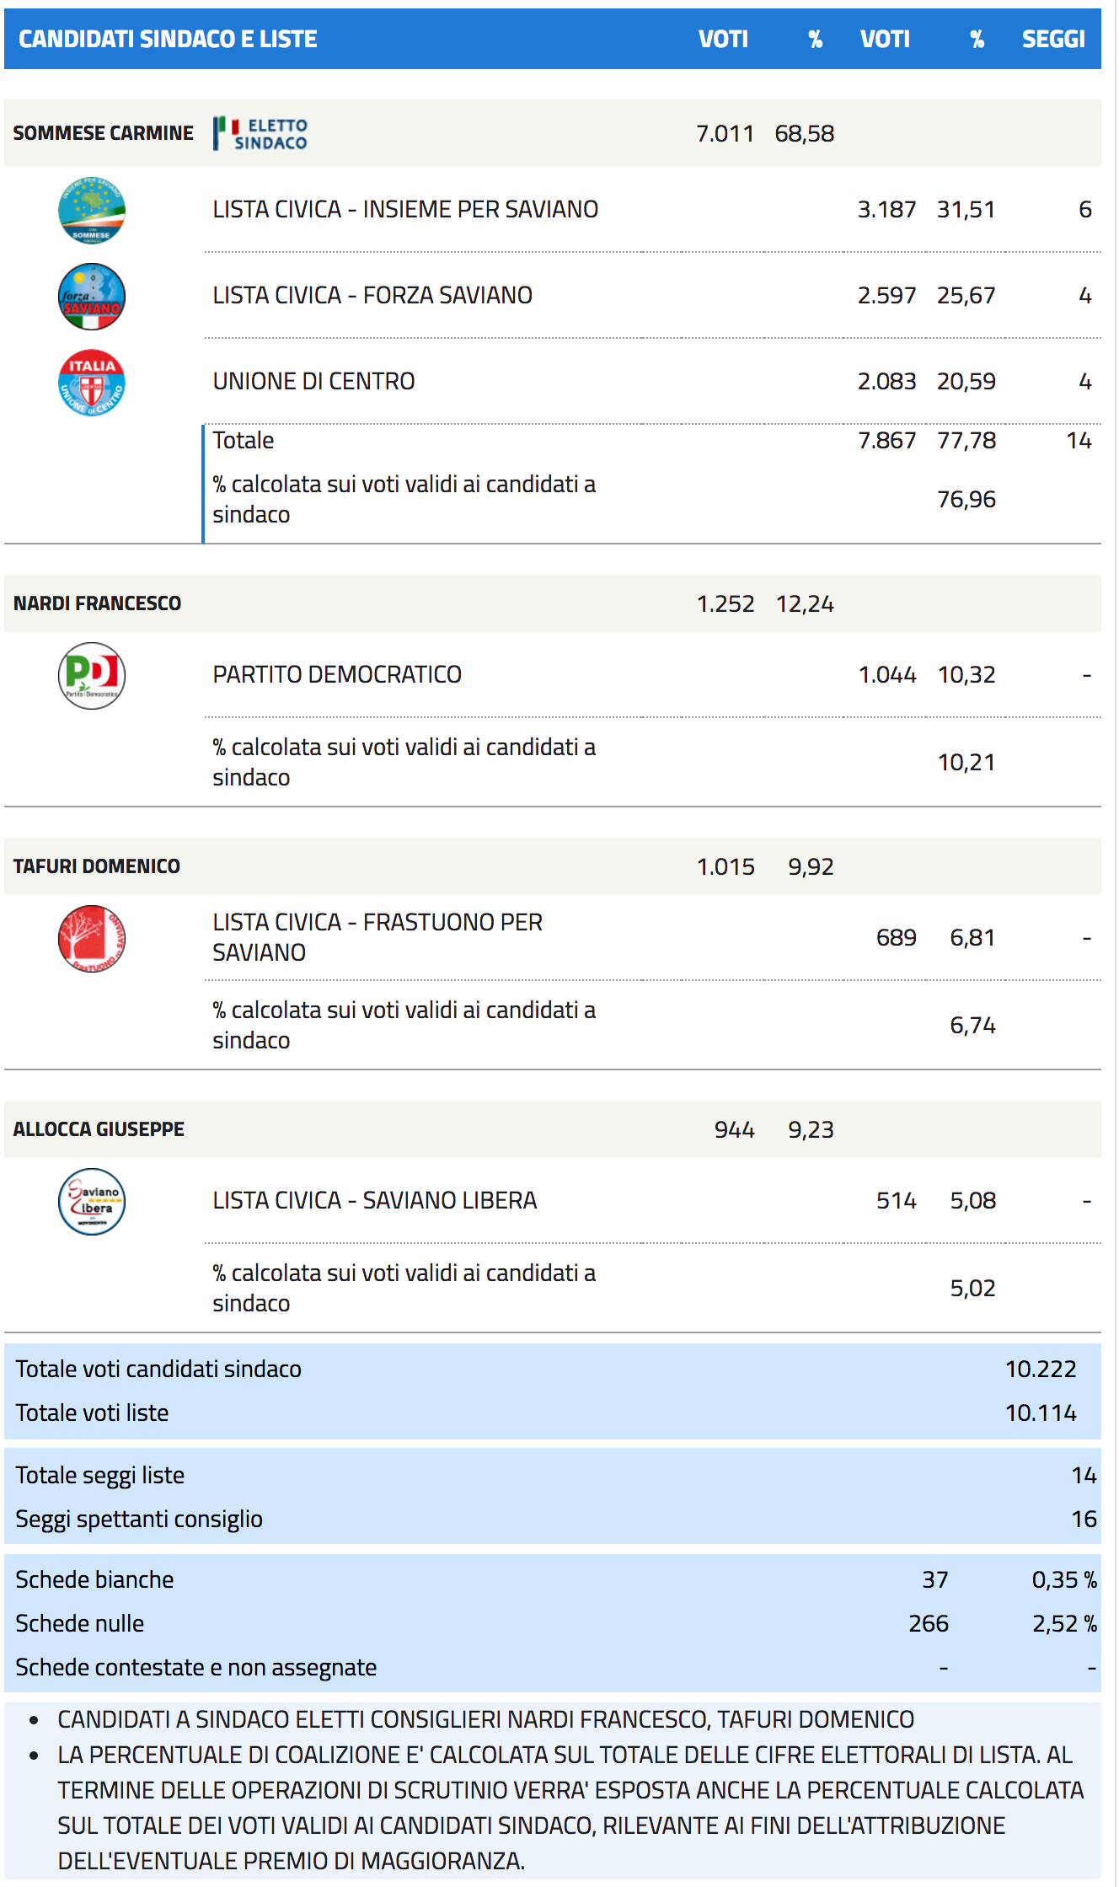Click the Saviano Libera list logo
This screenshot has width=1119, height=1887.
pyautogui.click(x=92, y=1202)
